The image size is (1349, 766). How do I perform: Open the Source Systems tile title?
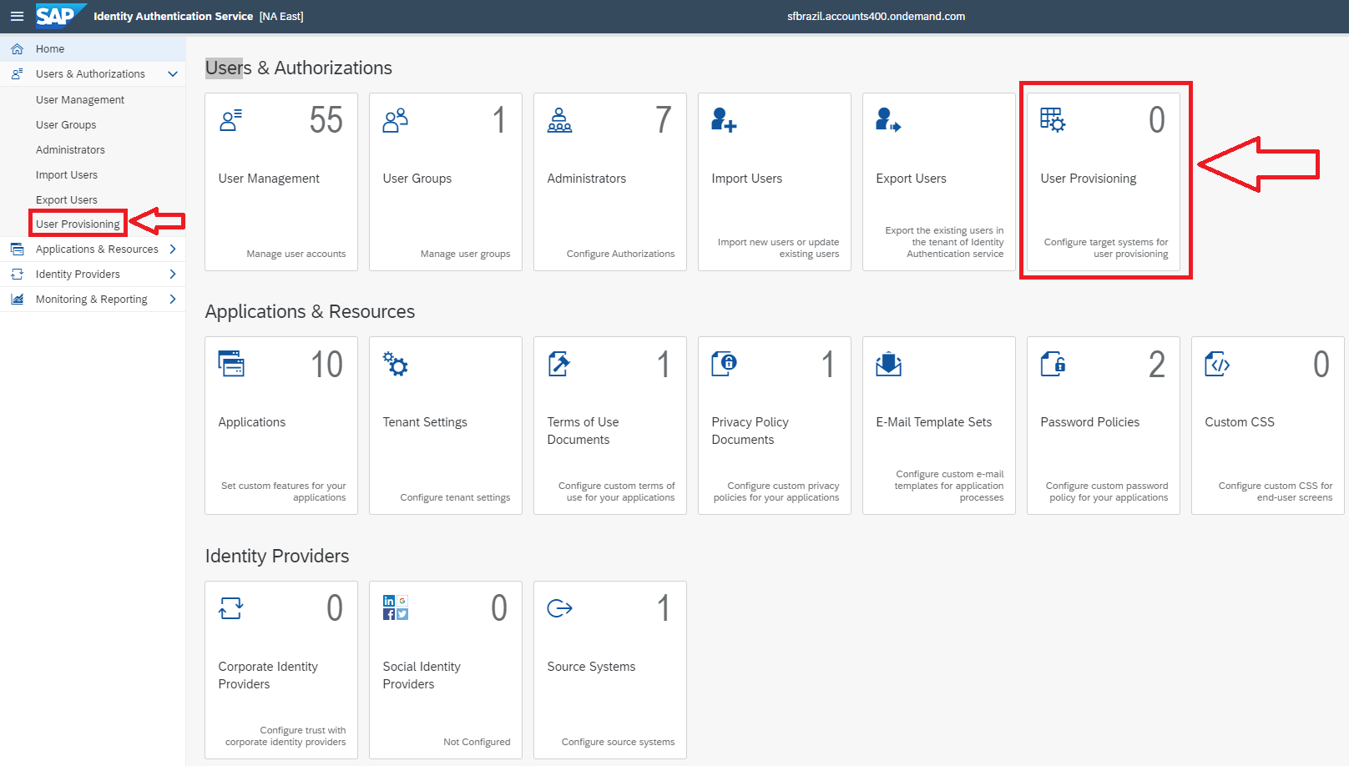[x=591, y=667]
